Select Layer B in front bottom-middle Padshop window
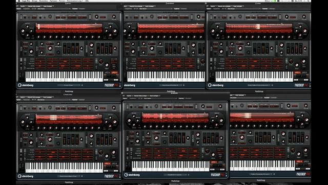This screenshot has height=185, width=328. (x=221, y=162)
